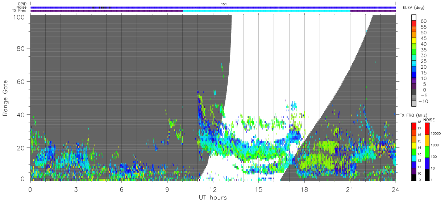445x205 pixels.
Task: Click the 'TX Freq' row label at top left
Action: (19, 10)
